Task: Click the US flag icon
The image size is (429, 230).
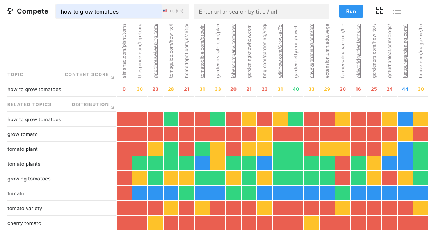Action: tap(165, 11)
